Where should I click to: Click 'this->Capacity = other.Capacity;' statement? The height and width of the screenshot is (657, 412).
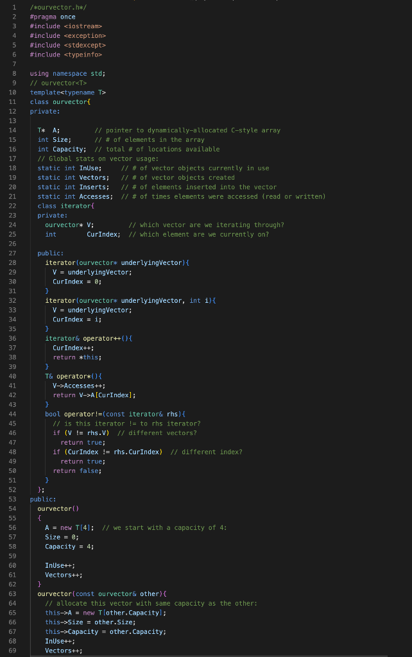point(106,631)
